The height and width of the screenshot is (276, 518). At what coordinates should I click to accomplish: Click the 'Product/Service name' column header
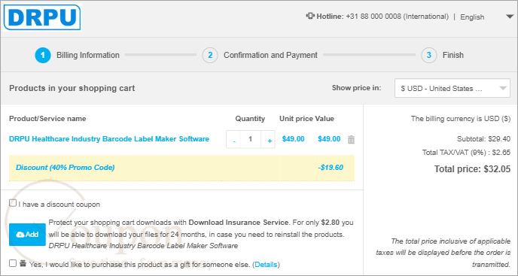pos(47,119)
